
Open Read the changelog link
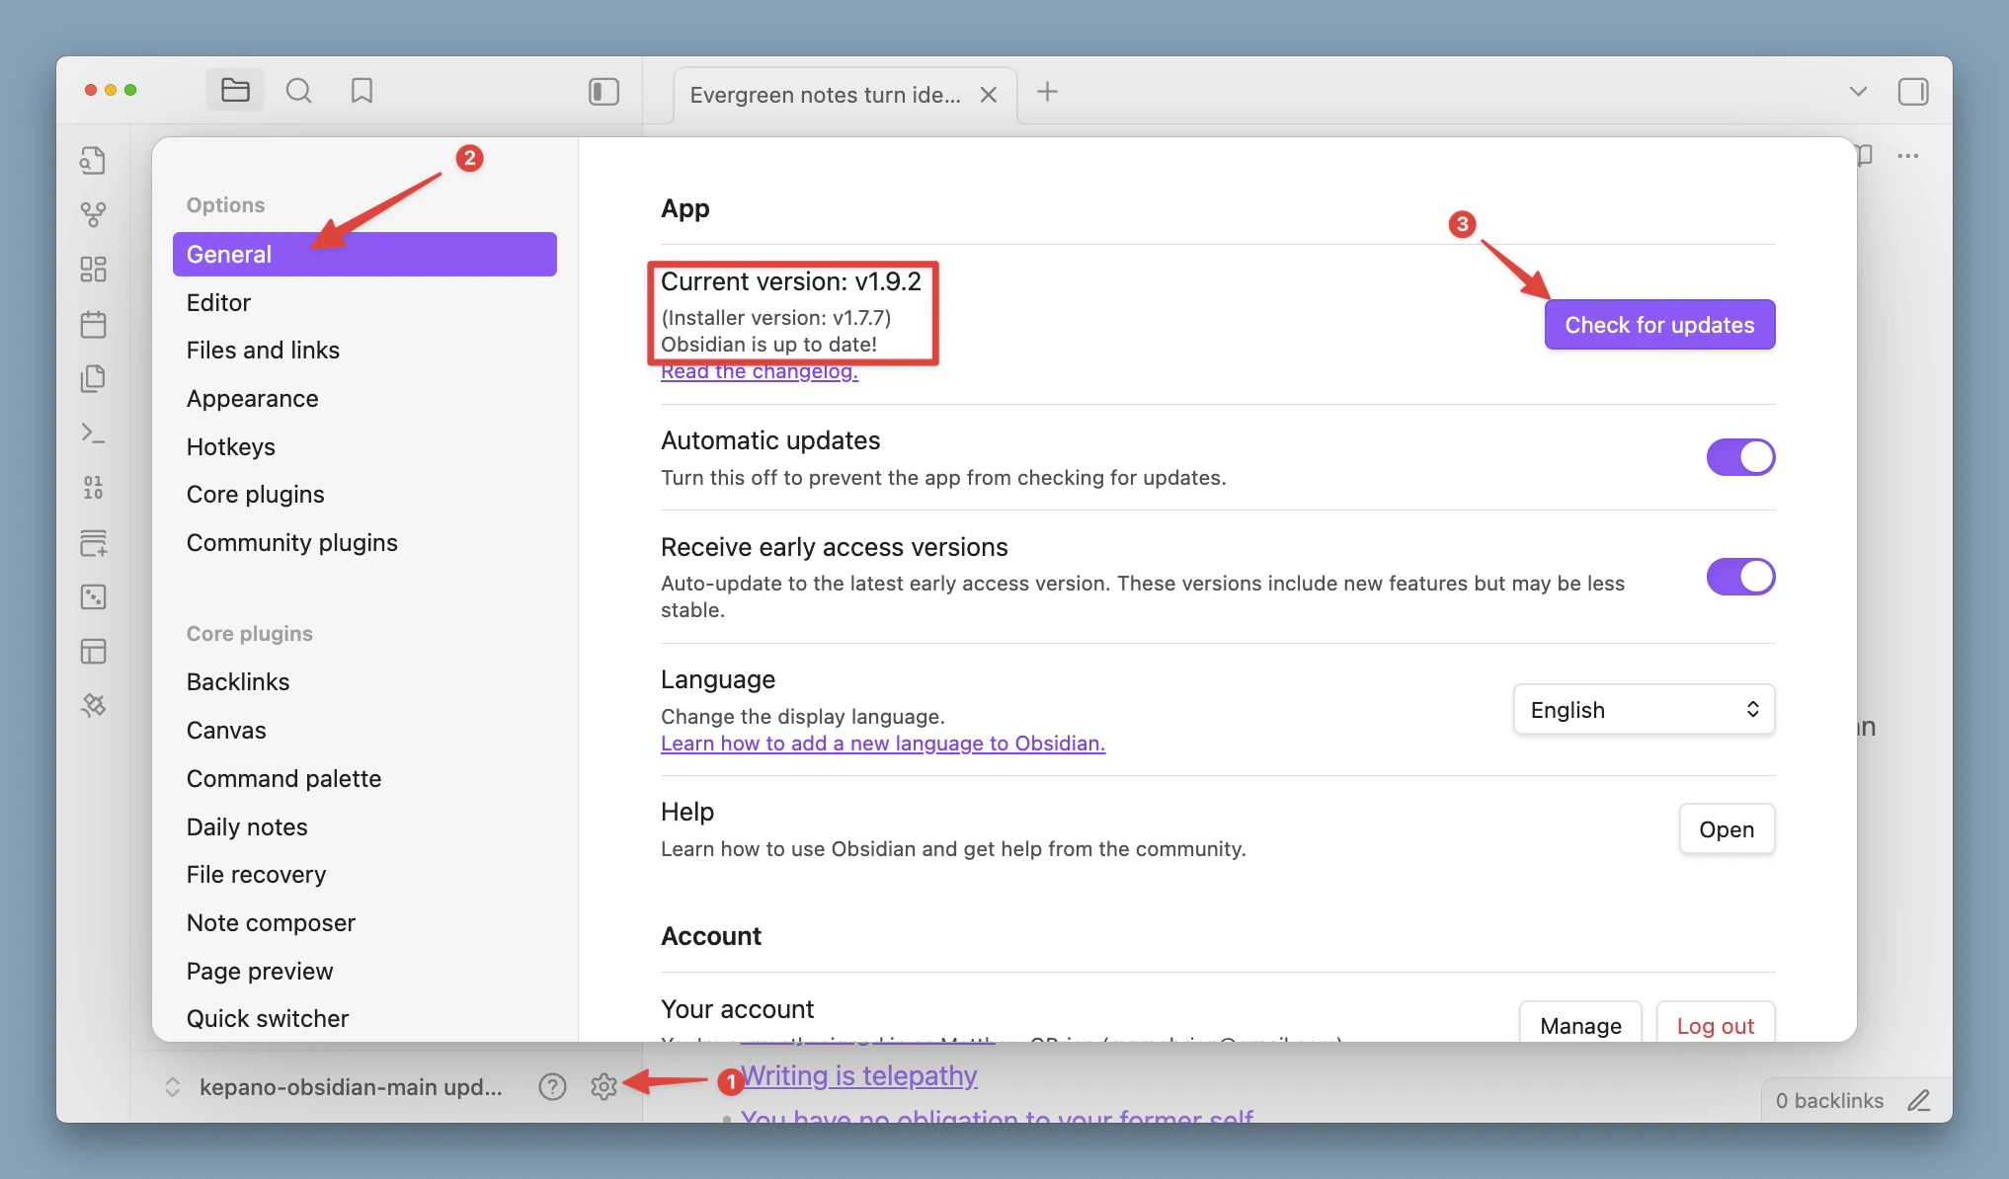(759, 372)
